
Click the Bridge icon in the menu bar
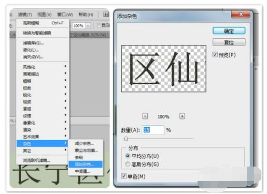coord(106,14)
